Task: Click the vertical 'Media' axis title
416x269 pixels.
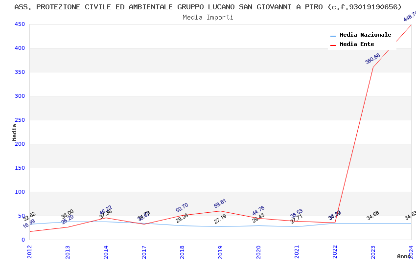Action: click(x=14, y=132)
